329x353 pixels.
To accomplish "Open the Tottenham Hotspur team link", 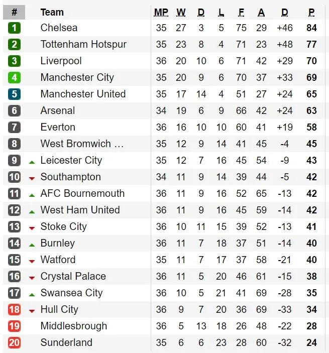I will point(83,44).
